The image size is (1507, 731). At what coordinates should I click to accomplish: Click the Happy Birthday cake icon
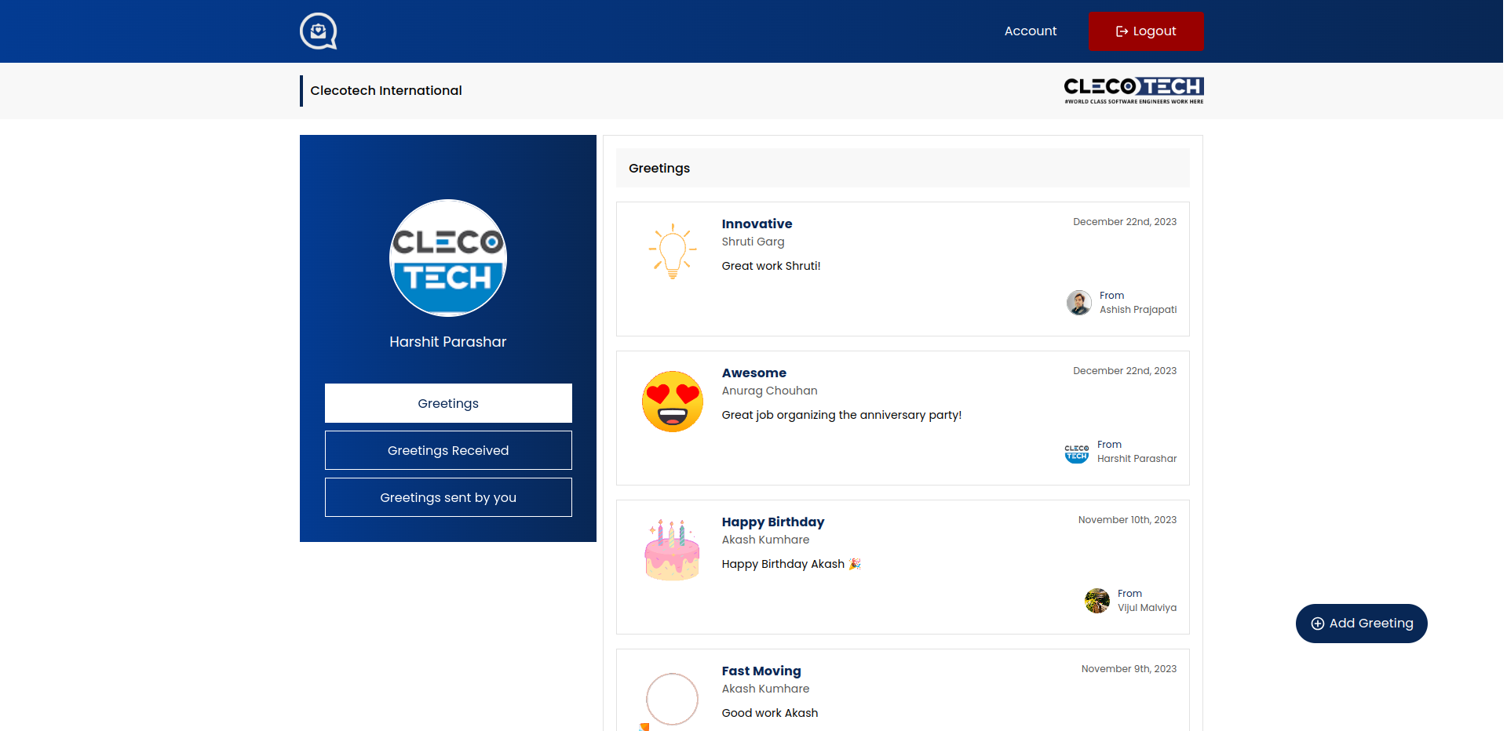tap(673, 550)
